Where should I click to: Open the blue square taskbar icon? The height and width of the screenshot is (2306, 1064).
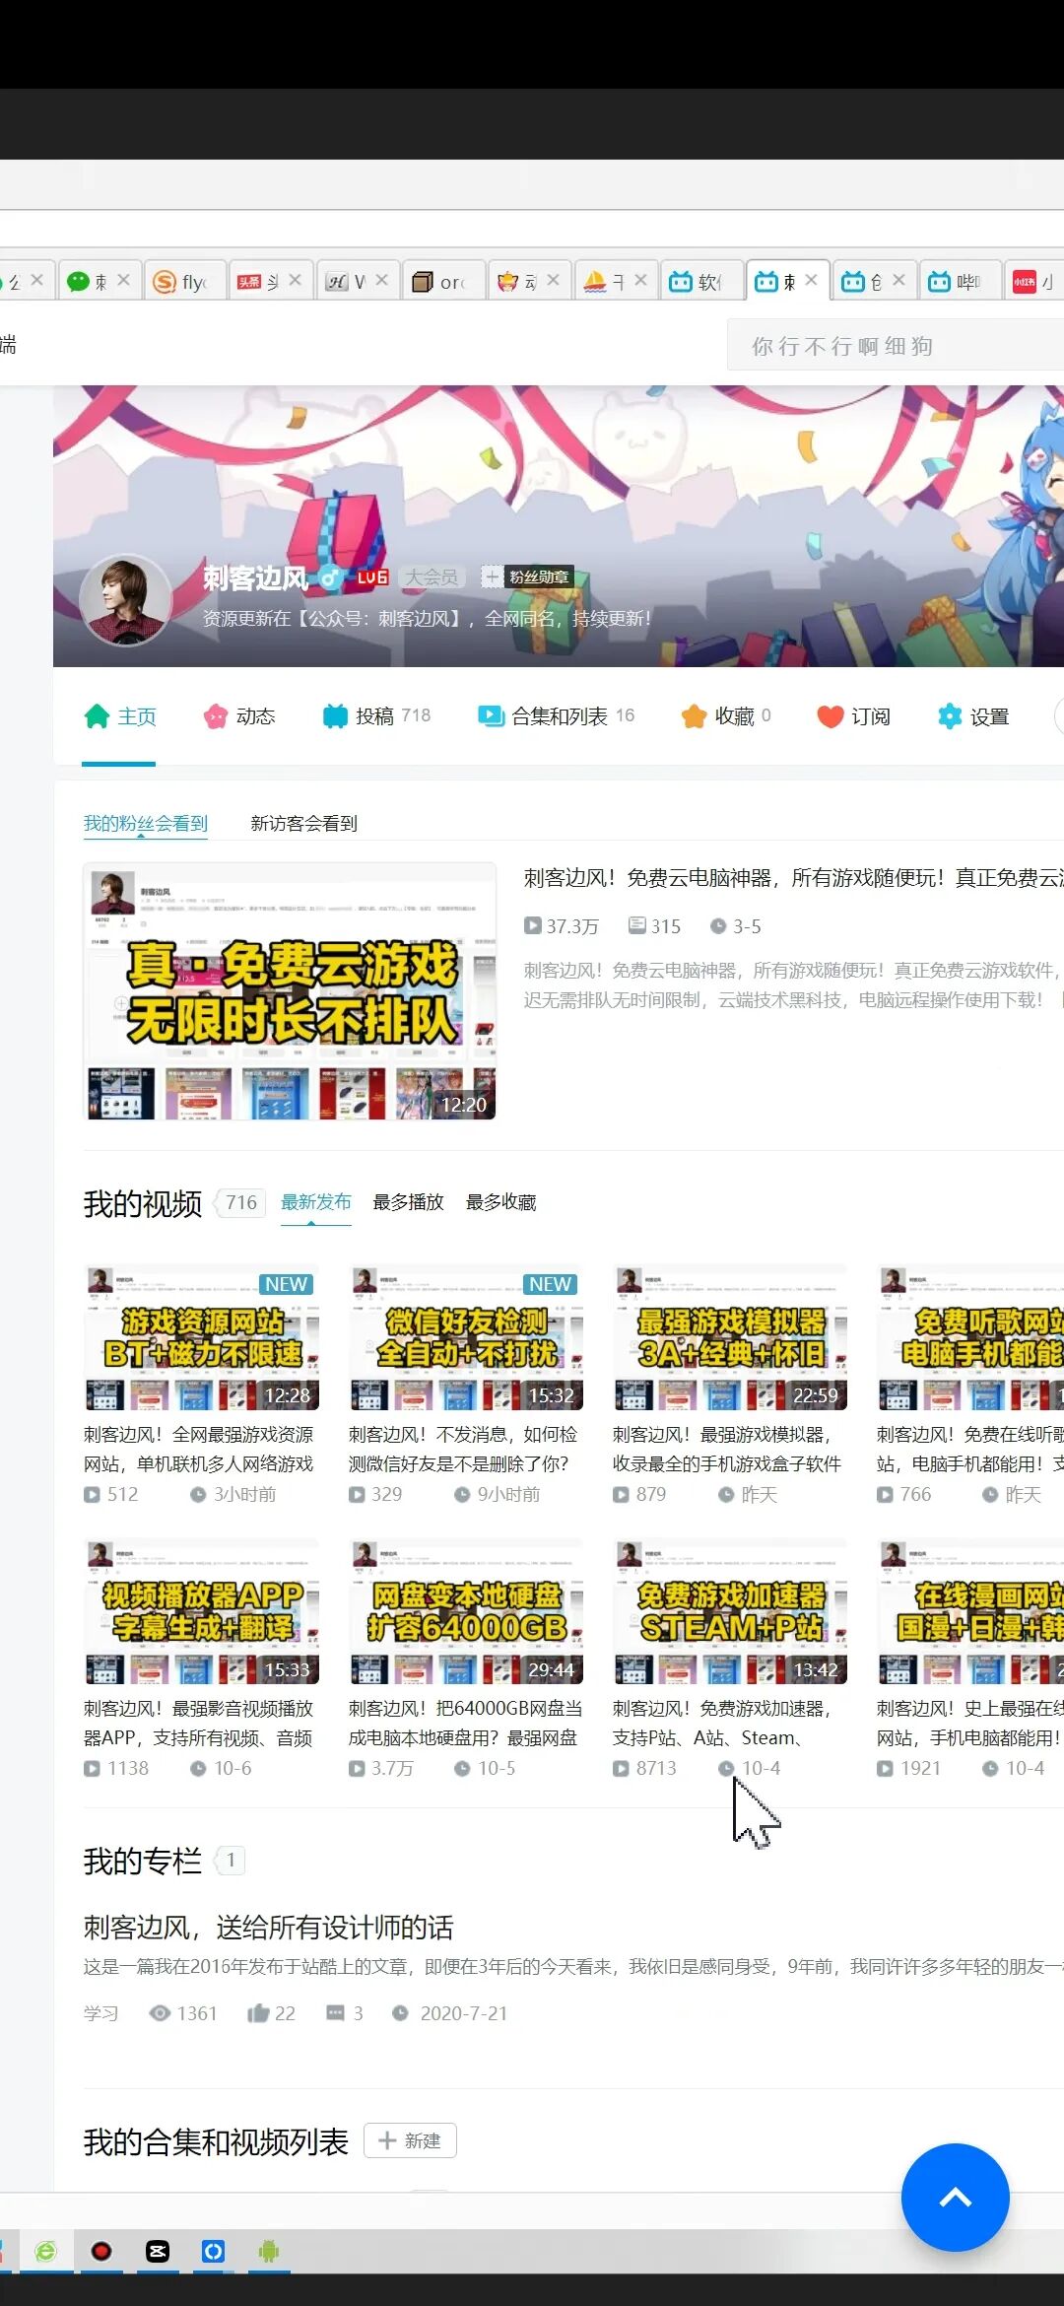(214, 2252)
